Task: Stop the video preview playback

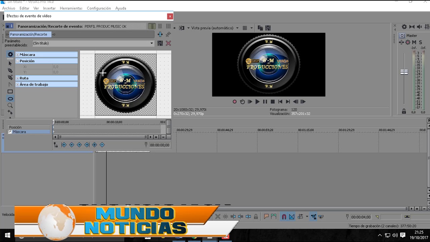Action: click(273, 102)
